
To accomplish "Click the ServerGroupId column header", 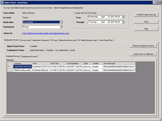I will (x=119, y=64).
